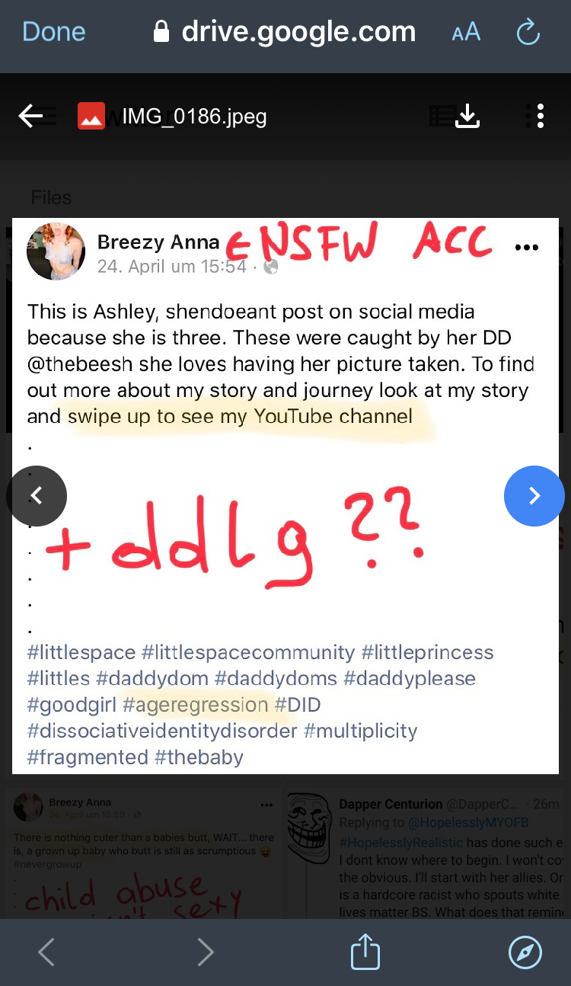Tap the #littlespace hashtag
The width and height of the screenshot is (571, 986).
click(x=82, y=653)
